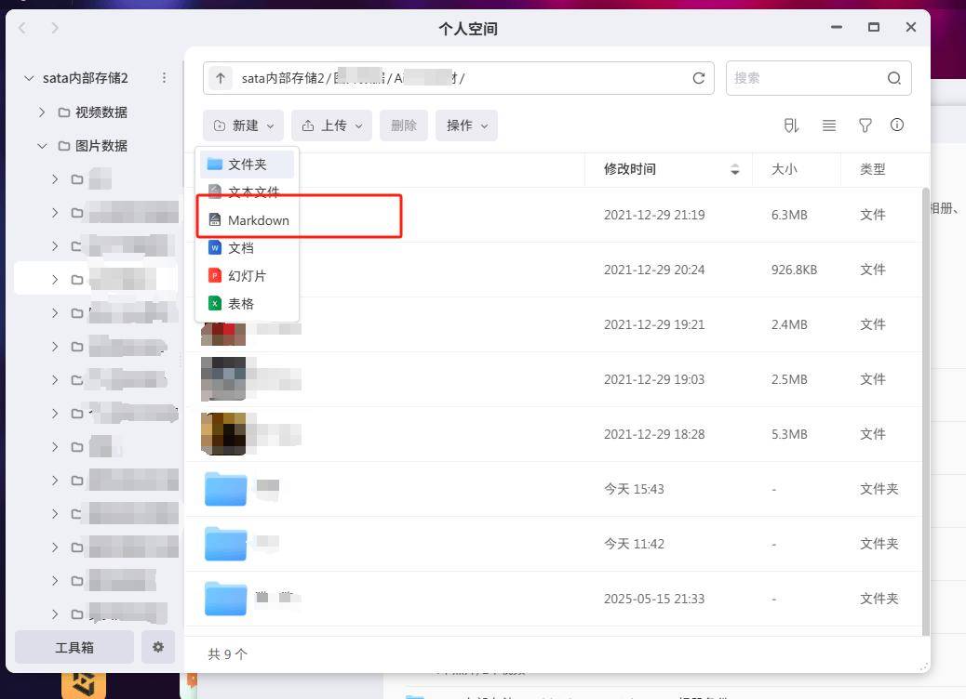Screen dimensions: 966x699
Task: Open settings gear beside 工具箱
Action: point(158,647)
